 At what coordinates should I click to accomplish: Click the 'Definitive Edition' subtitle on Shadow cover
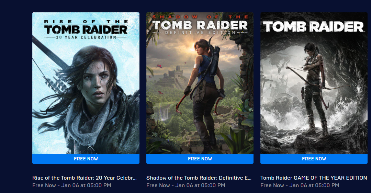point(200,32)
